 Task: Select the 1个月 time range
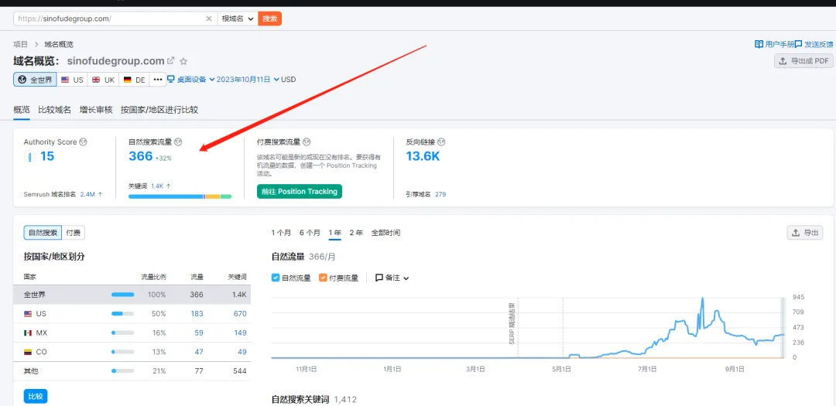(x=282, y=233)
